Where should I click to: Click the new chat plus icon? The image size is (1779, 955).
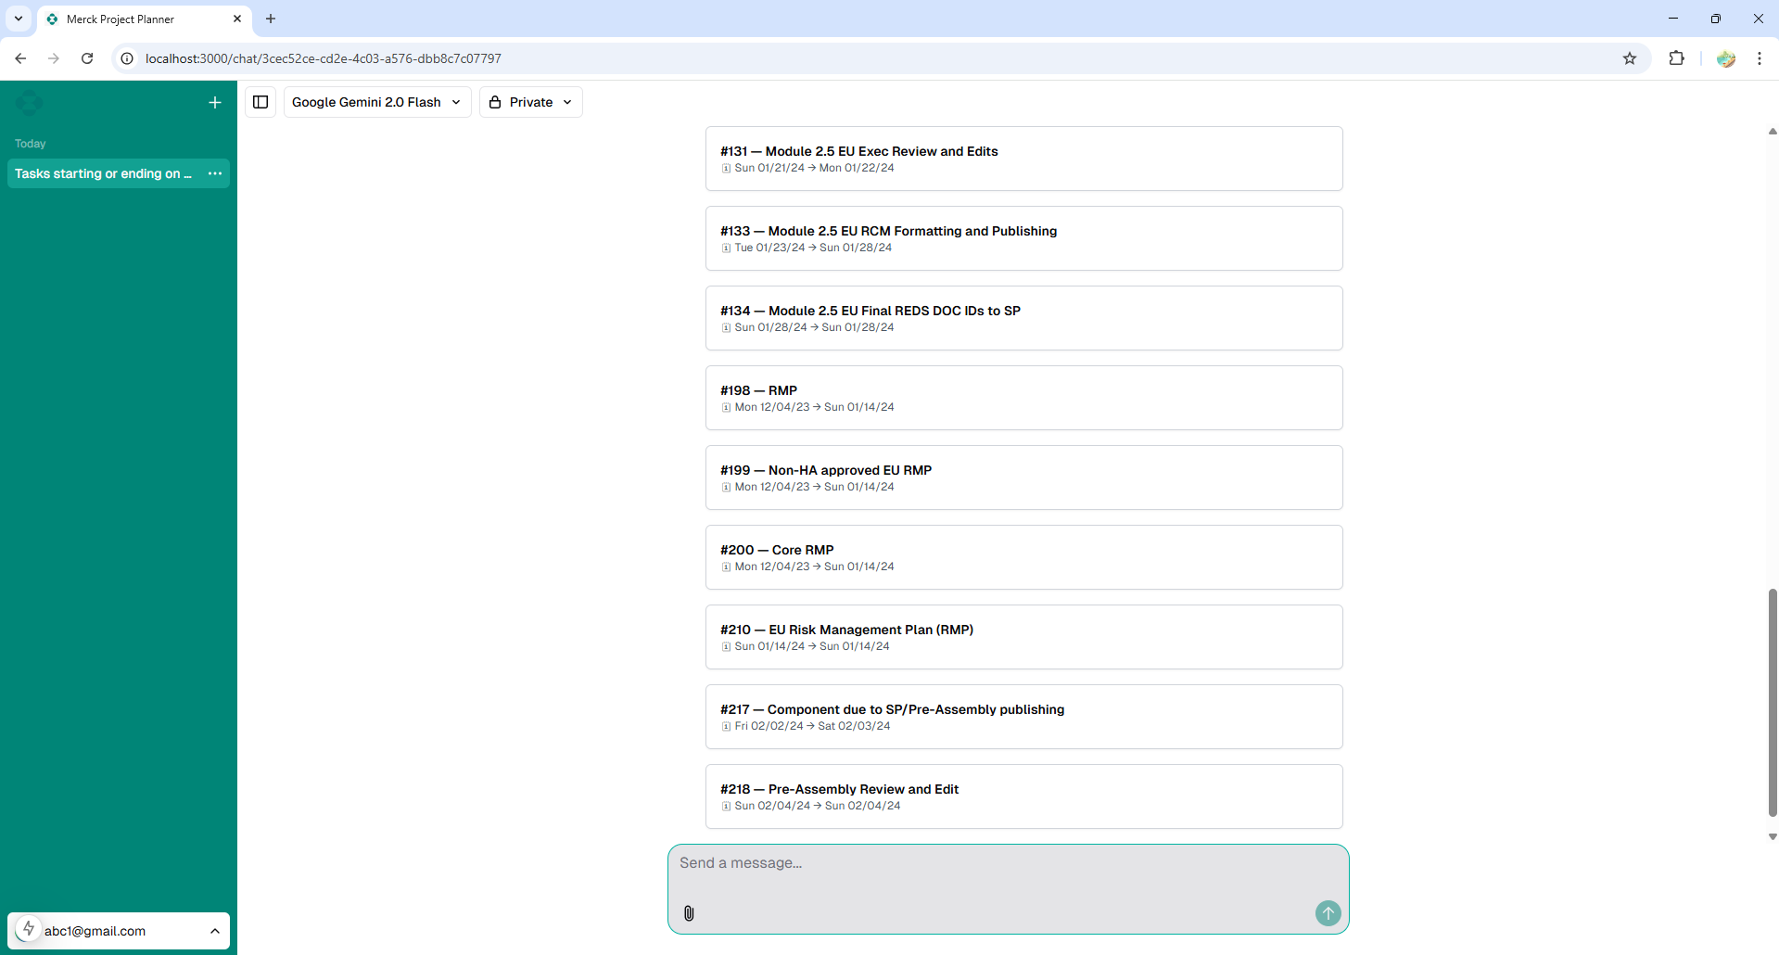[215, 103]
